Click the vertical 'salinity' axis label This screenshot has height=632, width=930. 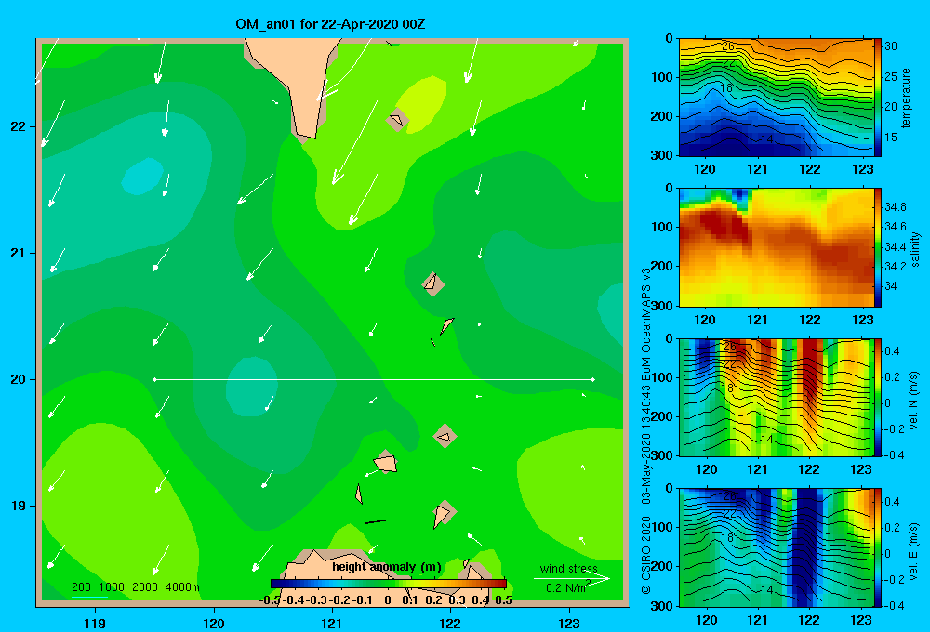[915, 249]
